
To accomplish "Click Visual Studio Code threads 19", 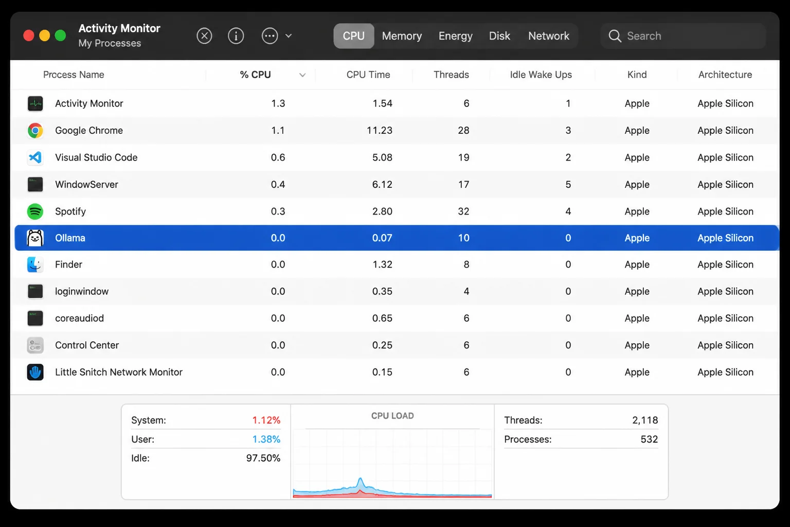I will pos(463,157).
